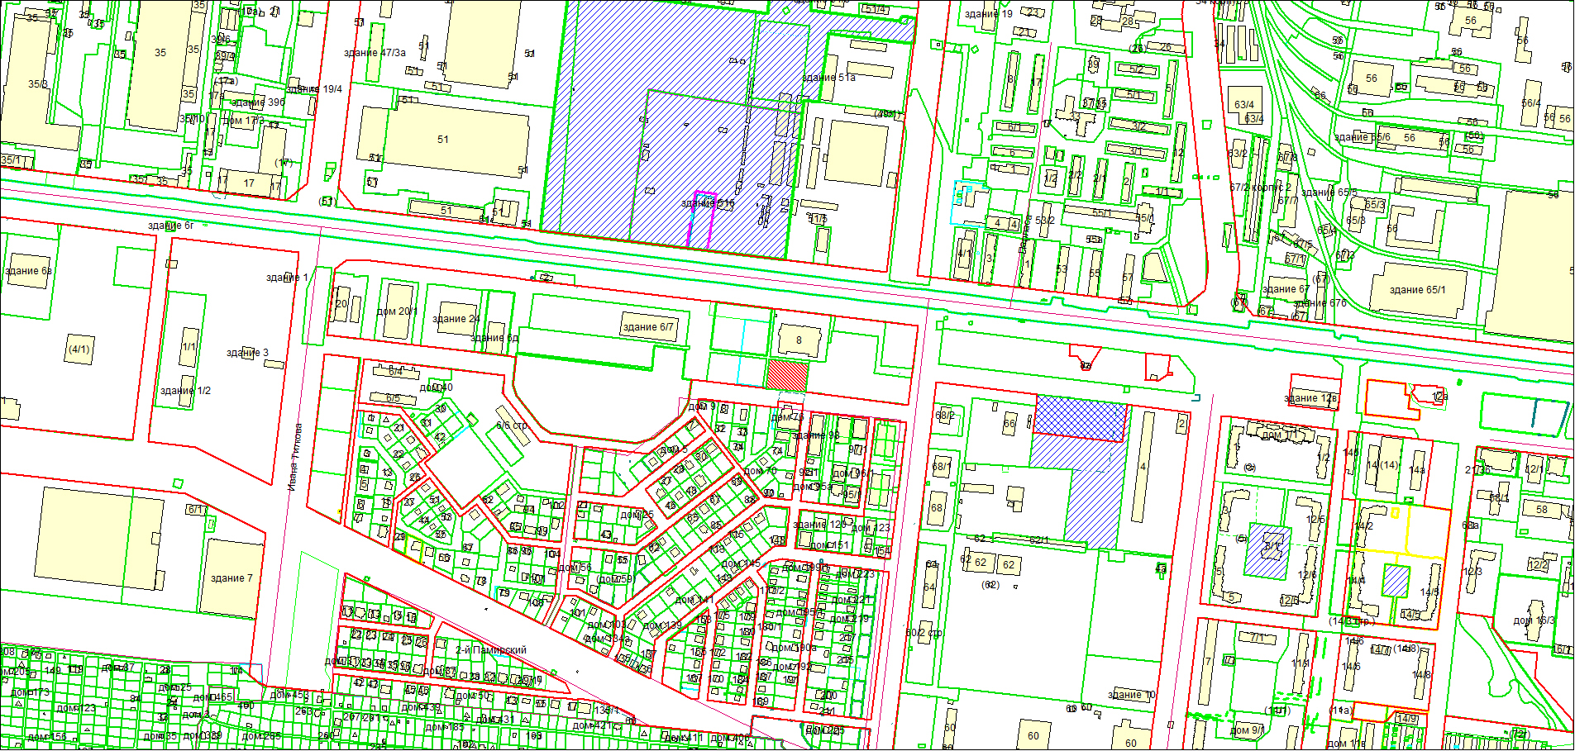Select building number 8
Image resolution: width=1575 pixels, height=751 pixels.
point(799,340)
